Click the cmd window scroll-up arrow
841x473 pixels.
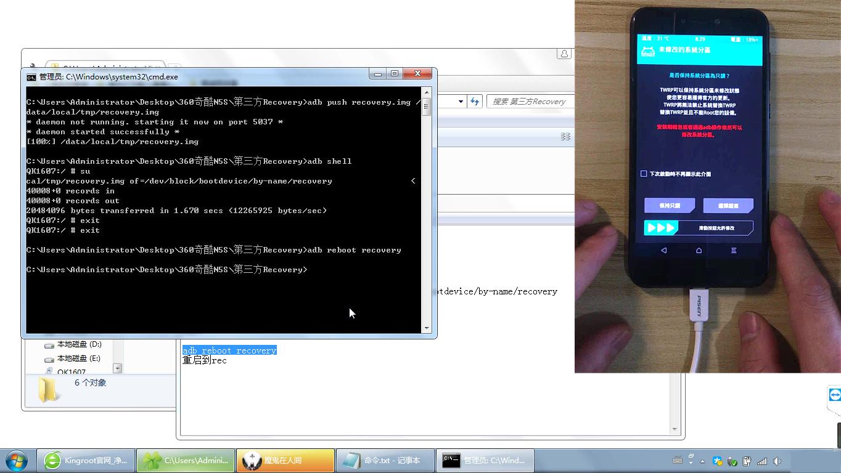pos(426,92)
